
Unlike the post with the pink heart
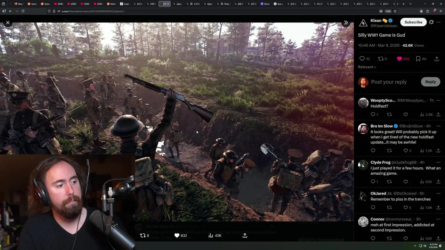(403, 59)
